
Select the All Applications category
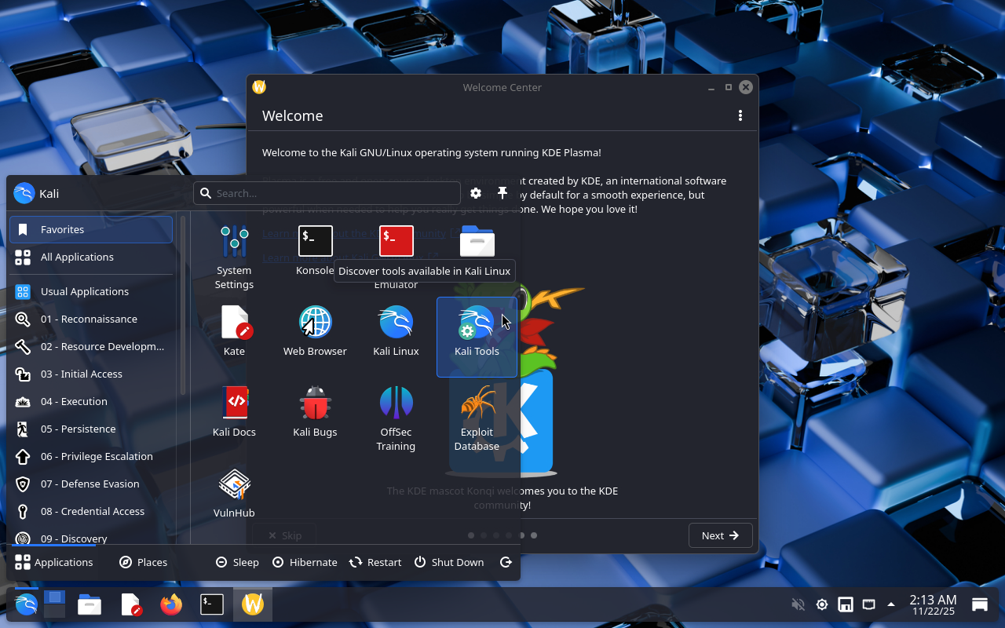pyautogui.click(x=77, y=257)
